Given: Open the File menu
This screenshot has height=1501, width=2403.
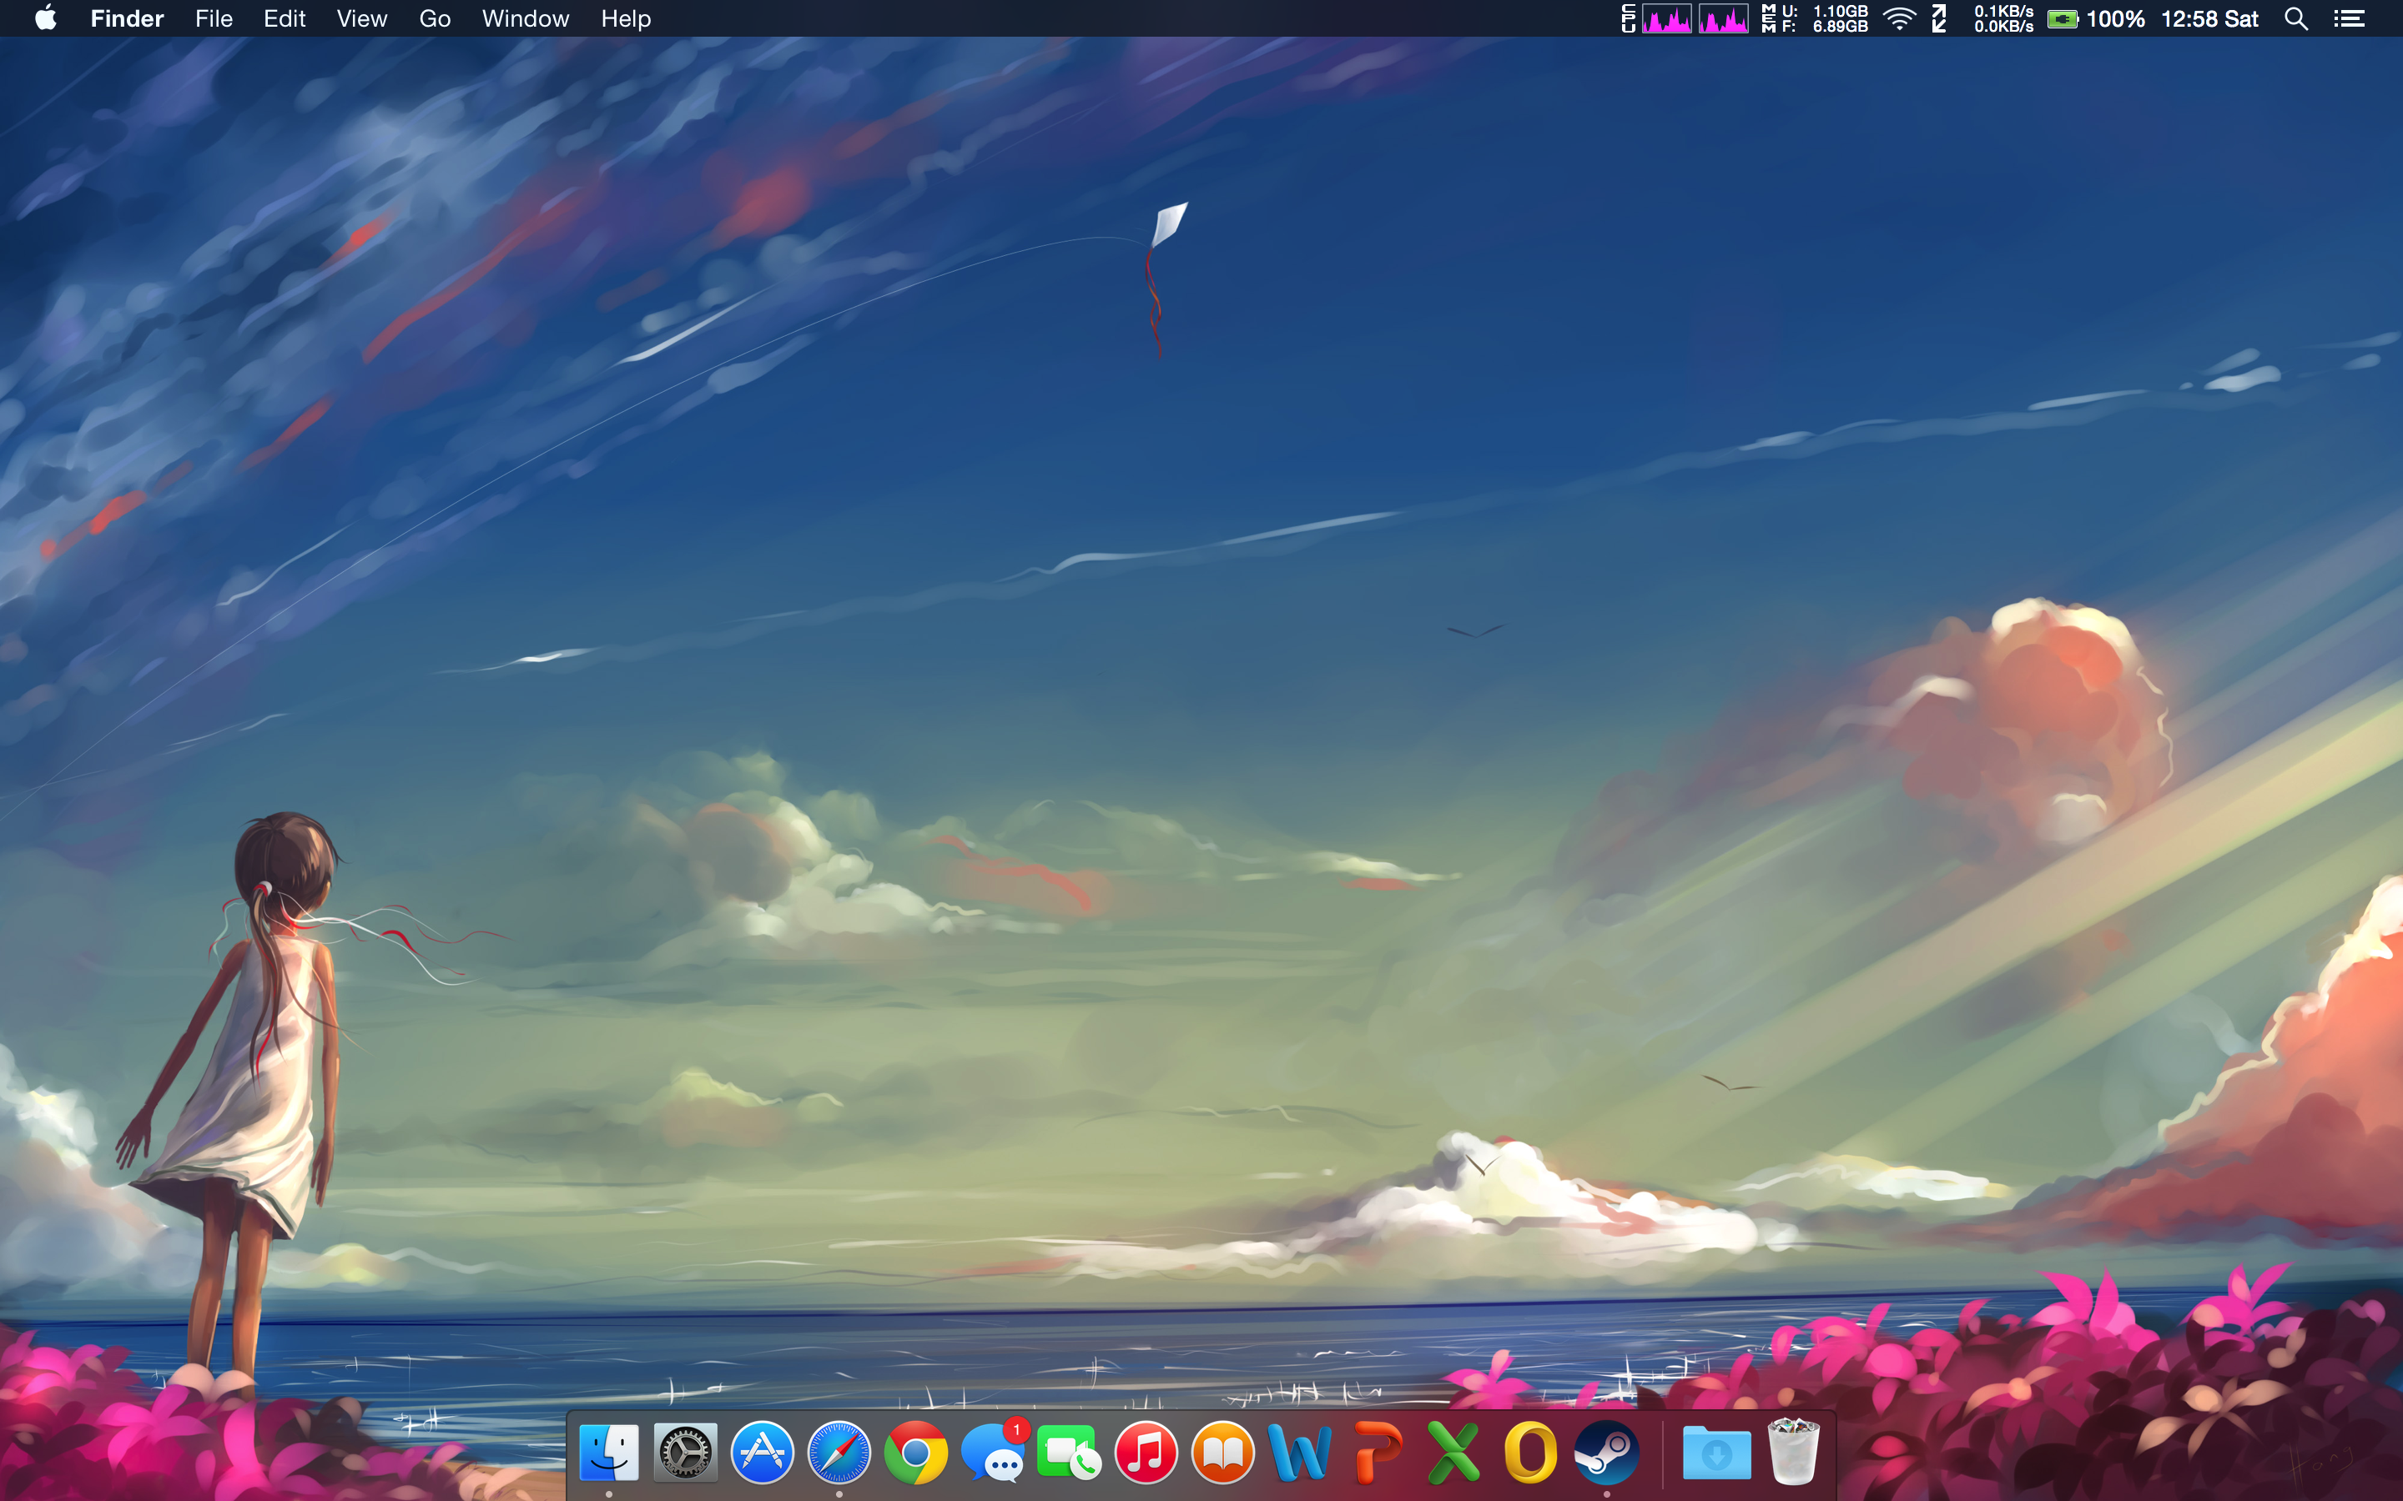Looking at the screenshot, I should click(214, 19).
